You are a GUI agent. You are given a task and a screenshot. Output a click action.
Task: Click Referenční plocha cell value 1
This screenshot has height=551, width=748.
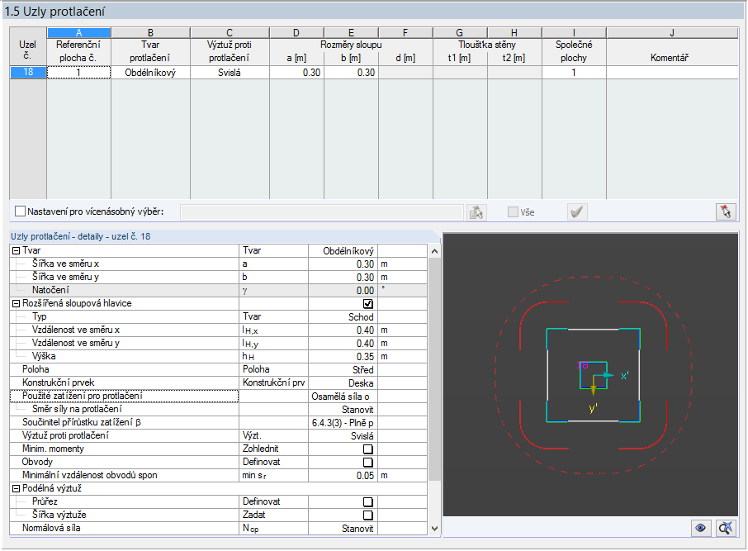coord(78,73)
